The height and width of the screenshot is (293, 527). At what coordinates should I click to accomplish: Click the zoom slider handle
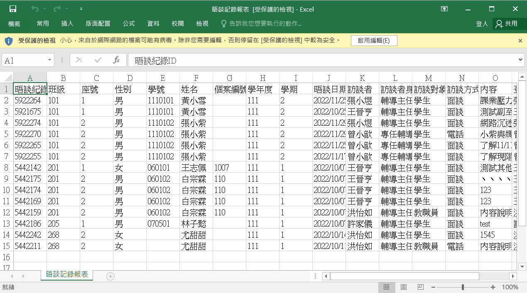(463, 287)
